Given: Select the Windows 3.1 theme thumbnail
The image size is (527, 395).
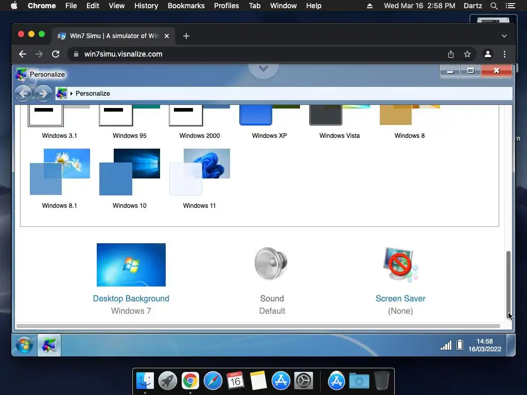Looking at the screenshot, I should pyautogui.click(x=59, y=116).
